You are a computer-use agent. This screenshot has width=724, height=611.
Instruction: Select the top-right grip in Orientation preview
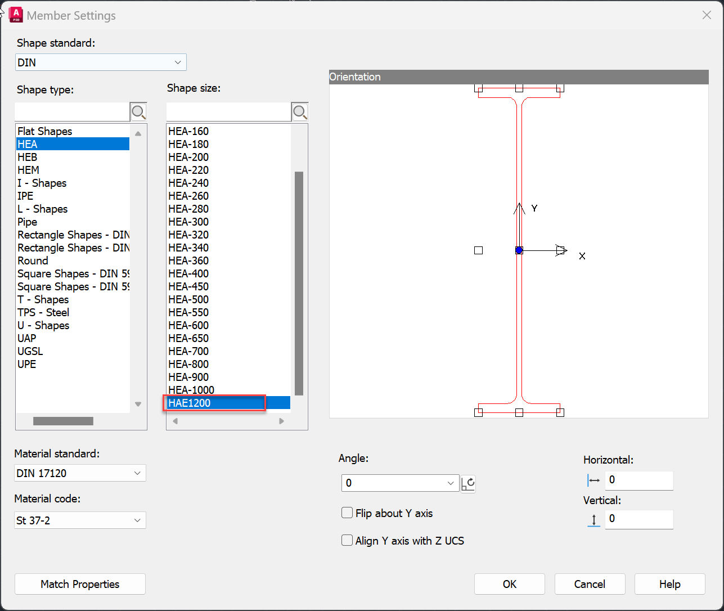(560, 88)
